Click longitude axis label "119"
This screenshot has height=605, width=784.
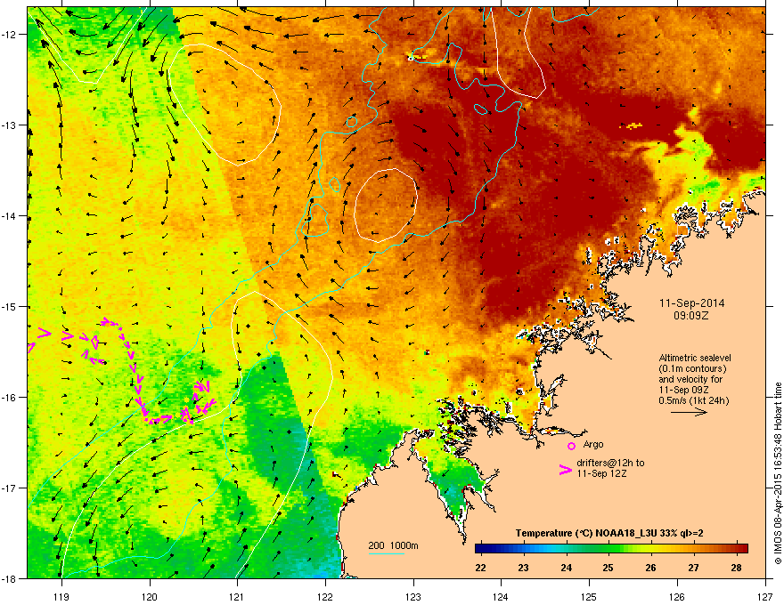(61, 596)
